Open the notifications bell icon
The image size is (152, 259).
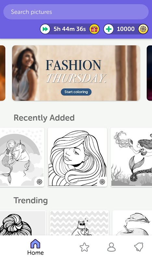pos(139,247)
